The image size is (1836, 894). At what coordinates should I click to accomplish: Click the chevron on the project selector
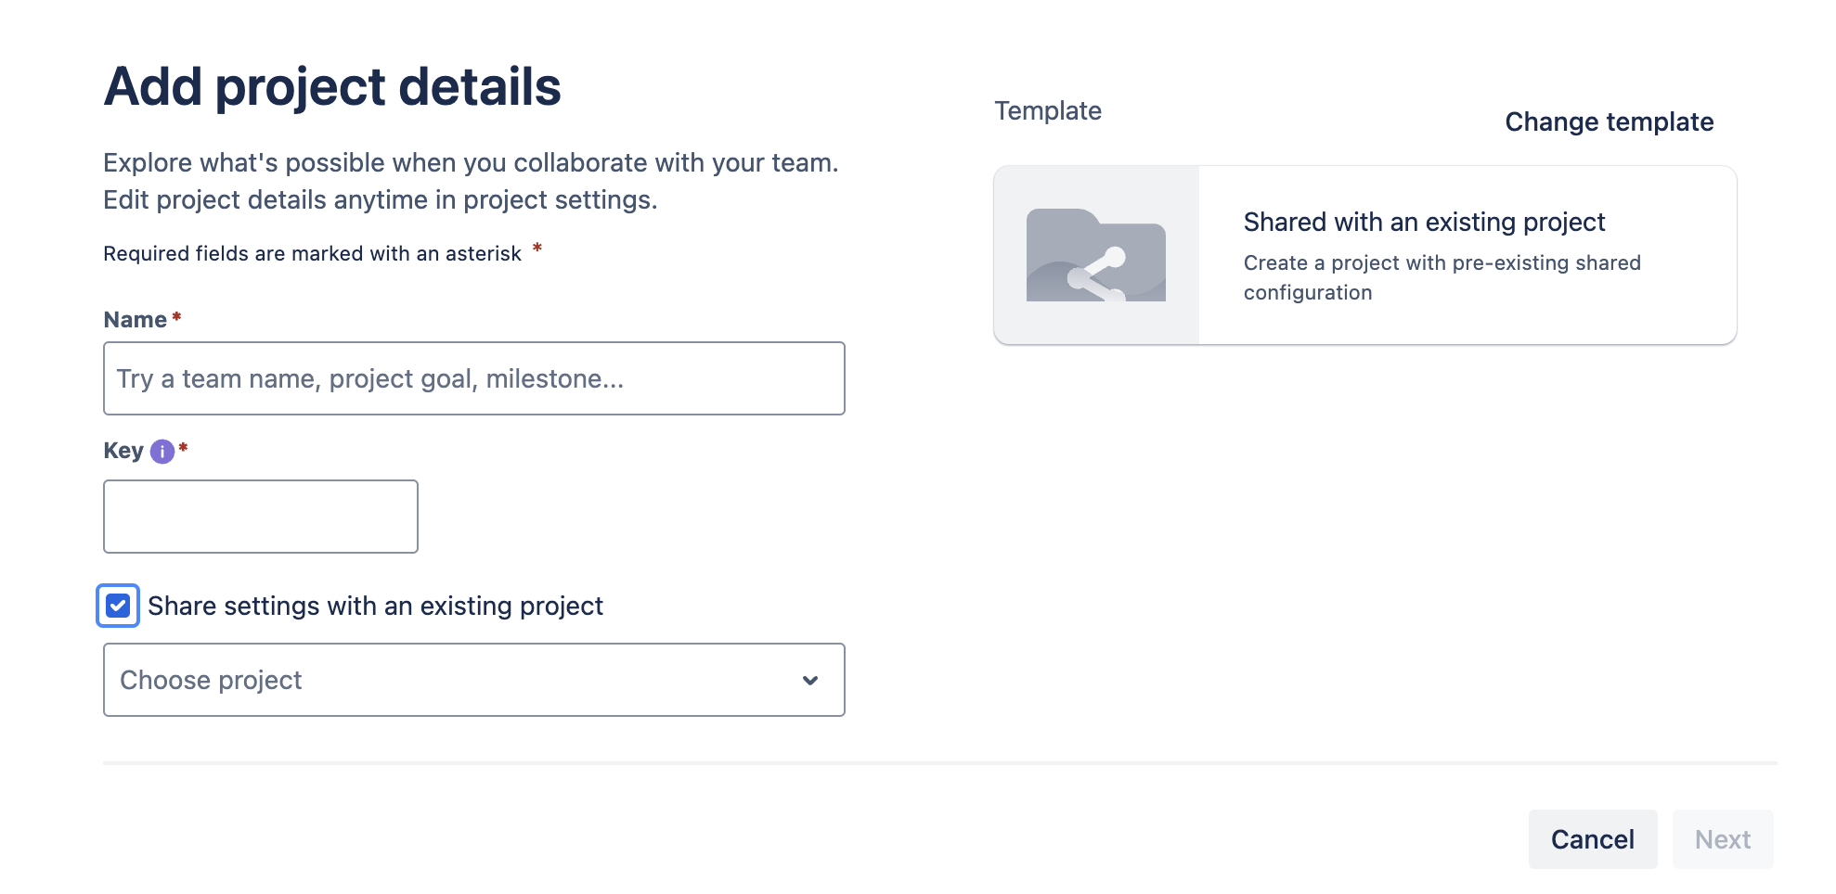tap(809, 680)
